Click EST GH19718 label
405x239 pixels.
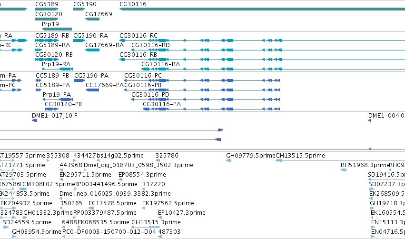[387, 203]
